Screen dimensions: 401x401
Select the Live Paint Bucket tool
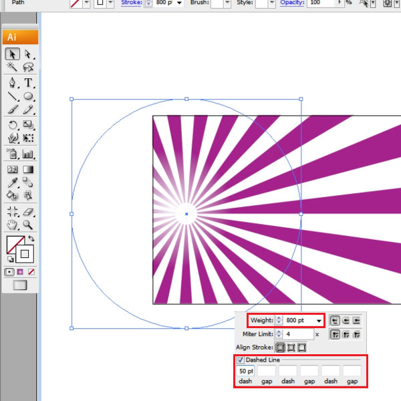point(12,195)
